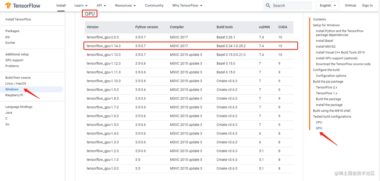Expand the API dropdown menu
Screen dimensions: 380x181
[x=101, y=5]
